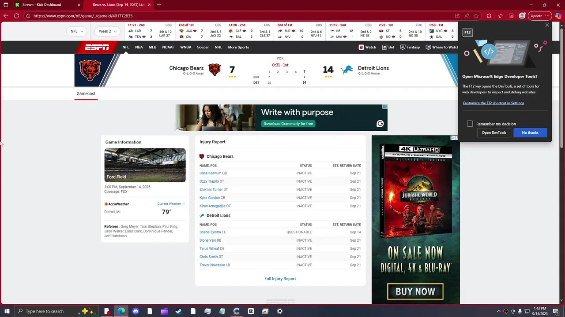Open Full Injury Report link
This screenshot has width=565, height=317.
tap(280, 279)
